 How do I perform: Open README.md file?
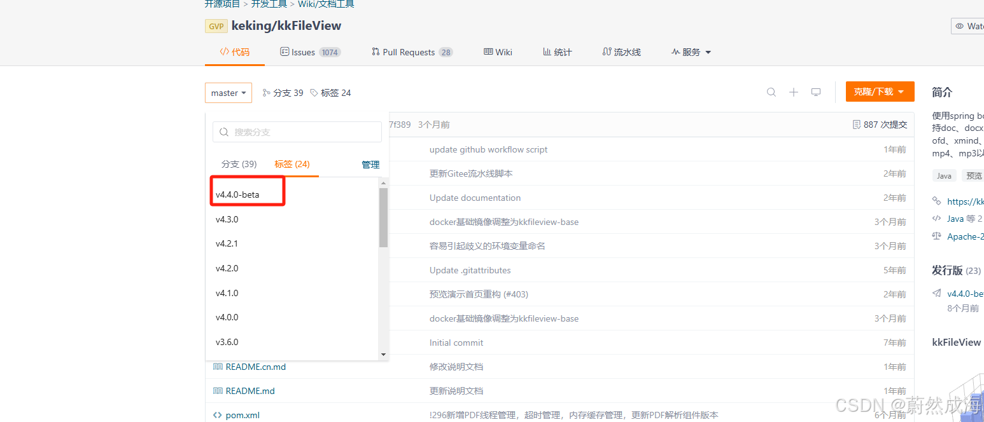coord(250,391)
